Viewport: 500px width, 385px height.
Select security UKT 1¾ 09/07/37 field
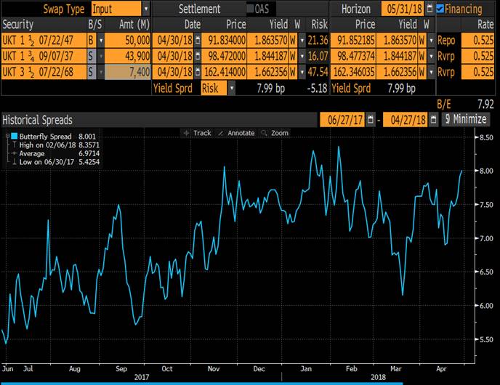[44, 56]
